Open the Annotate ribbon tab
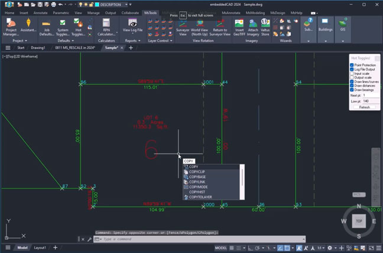Viewport: 383px width, 253px height. coord(41,12)
